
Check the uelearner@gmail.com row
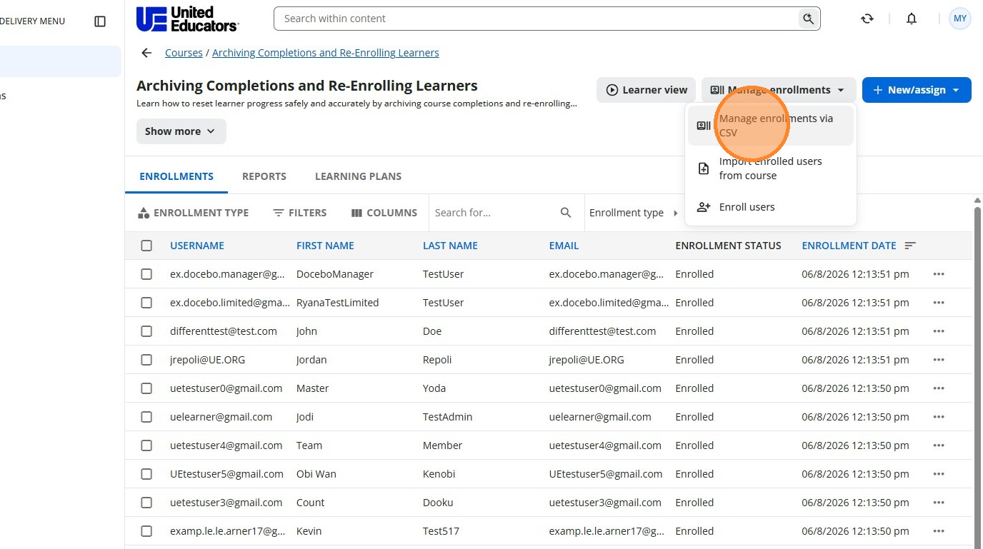pyautogui.click(x=146, y=417)
